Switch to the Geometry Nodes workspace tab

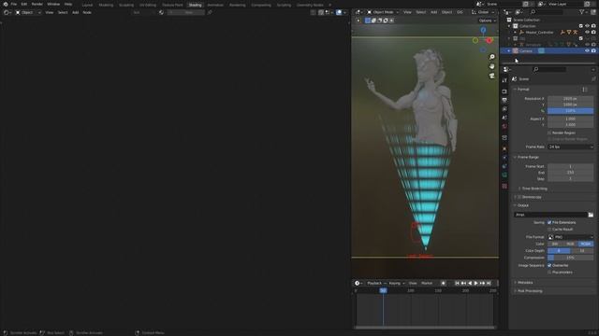tap(310, 5)
